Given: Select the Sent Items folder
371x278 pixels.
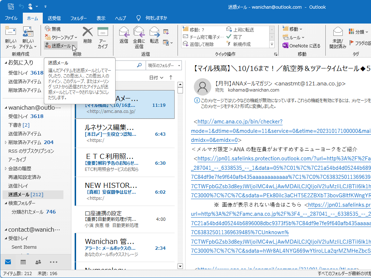Looking at the screenshot, I should [24, 247].
